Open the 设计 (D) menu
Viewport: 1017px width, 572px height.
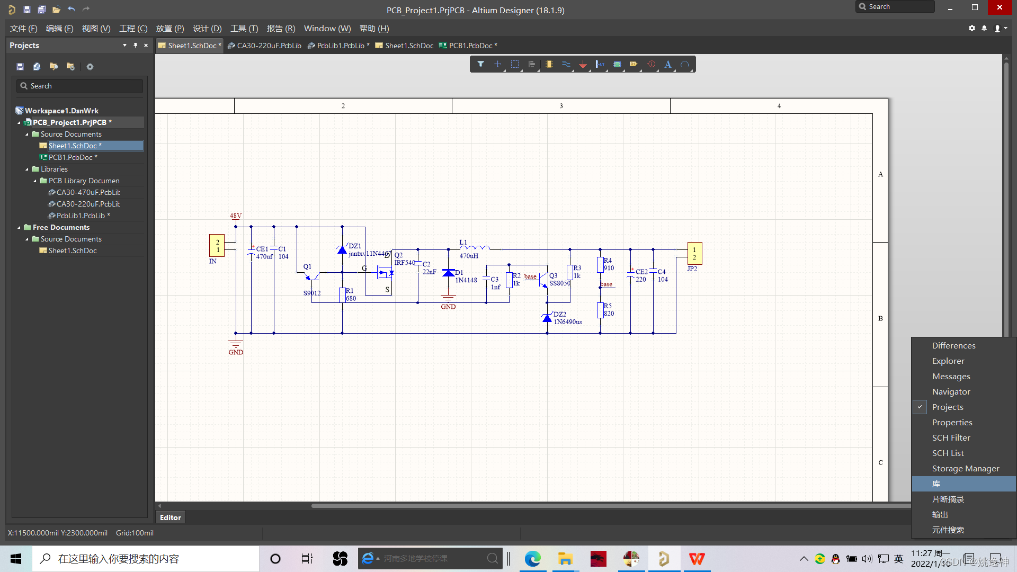(207, 29)
